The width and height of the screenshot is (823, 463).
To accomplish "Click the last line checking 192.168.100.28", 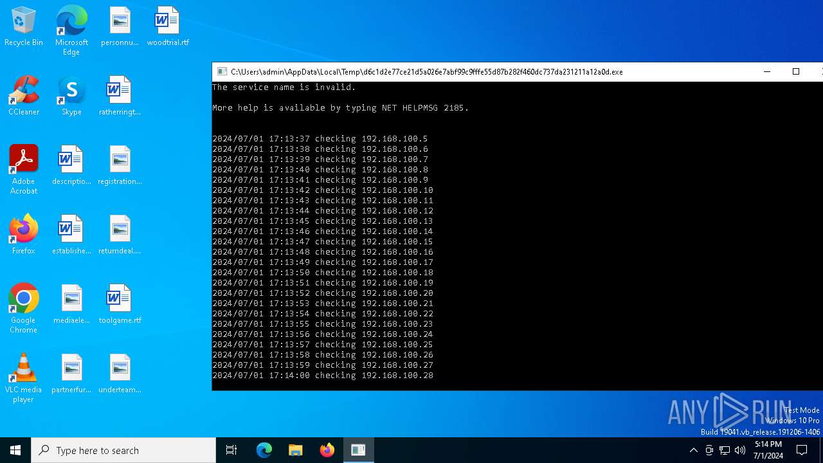I will coord(322,375).
